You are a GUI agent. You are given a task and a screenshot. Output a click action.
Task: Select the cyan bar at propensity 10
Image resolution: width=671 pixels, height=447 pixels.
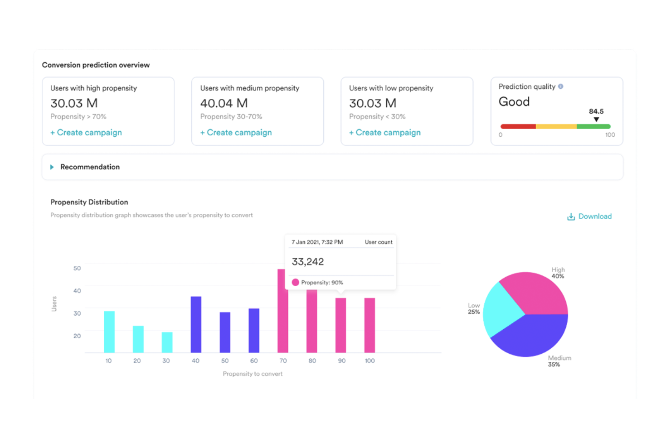[109, 332]
